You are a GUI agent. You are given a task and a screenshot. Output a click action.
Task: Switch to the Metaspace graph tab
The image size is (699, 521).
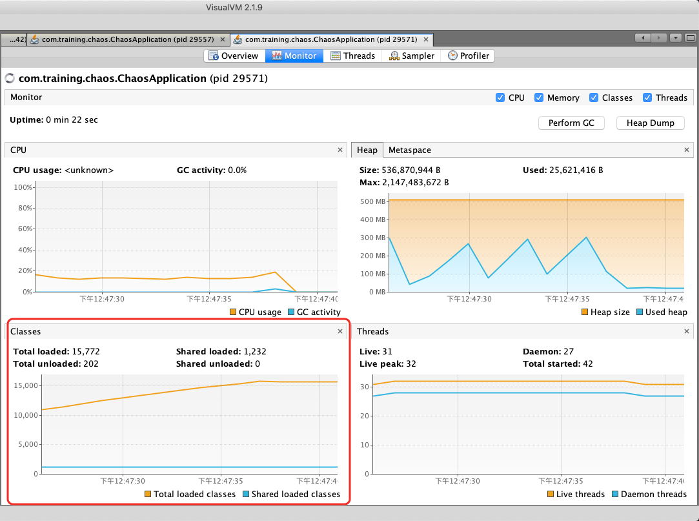409,150
